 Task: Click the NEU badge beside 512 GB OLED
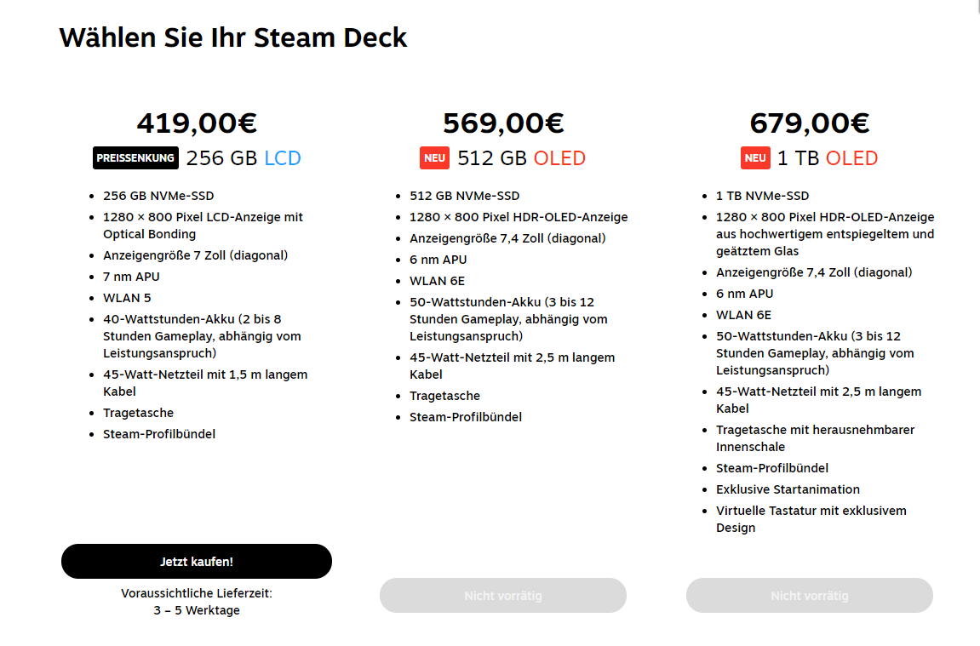point(434,158)
